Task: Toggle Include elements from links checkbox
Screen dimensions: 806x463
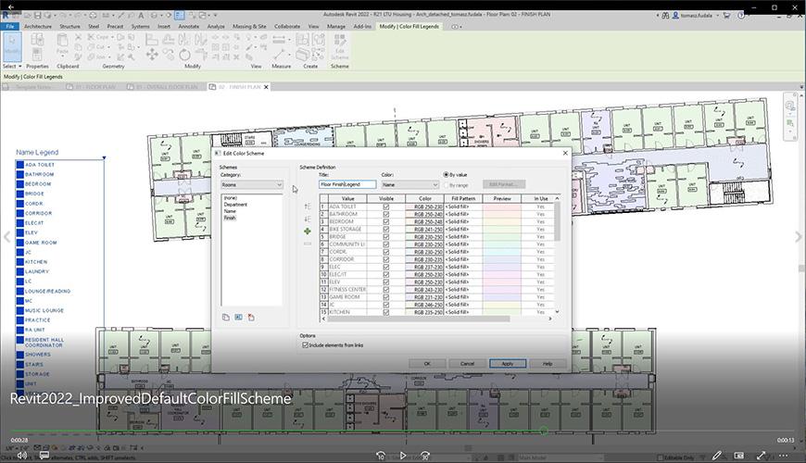Action: tap(306, 345)
